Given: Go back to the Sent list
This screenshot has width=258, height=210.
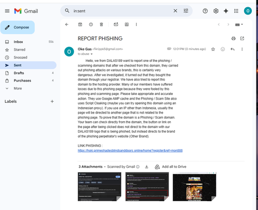Looking at the screenshot, I should point(67,24).
